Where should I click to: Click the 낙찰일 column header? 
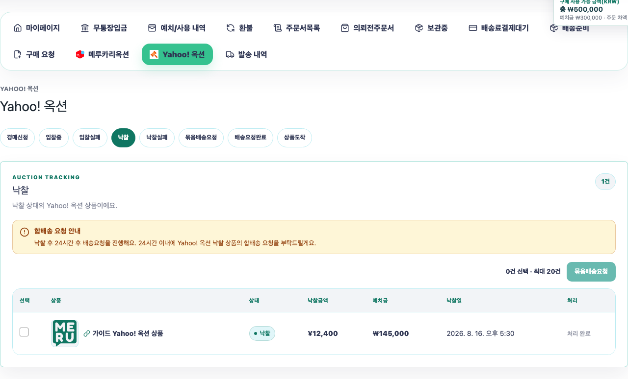[454, 301]
